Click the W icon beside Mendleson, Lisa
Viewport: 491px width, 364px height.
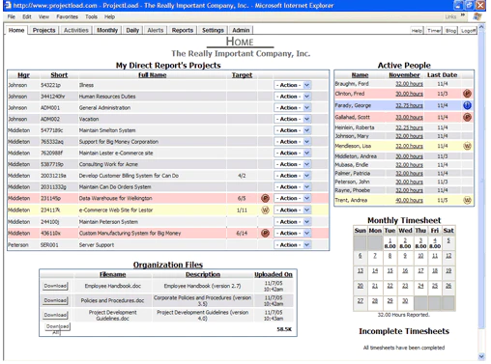pos(467,146)
